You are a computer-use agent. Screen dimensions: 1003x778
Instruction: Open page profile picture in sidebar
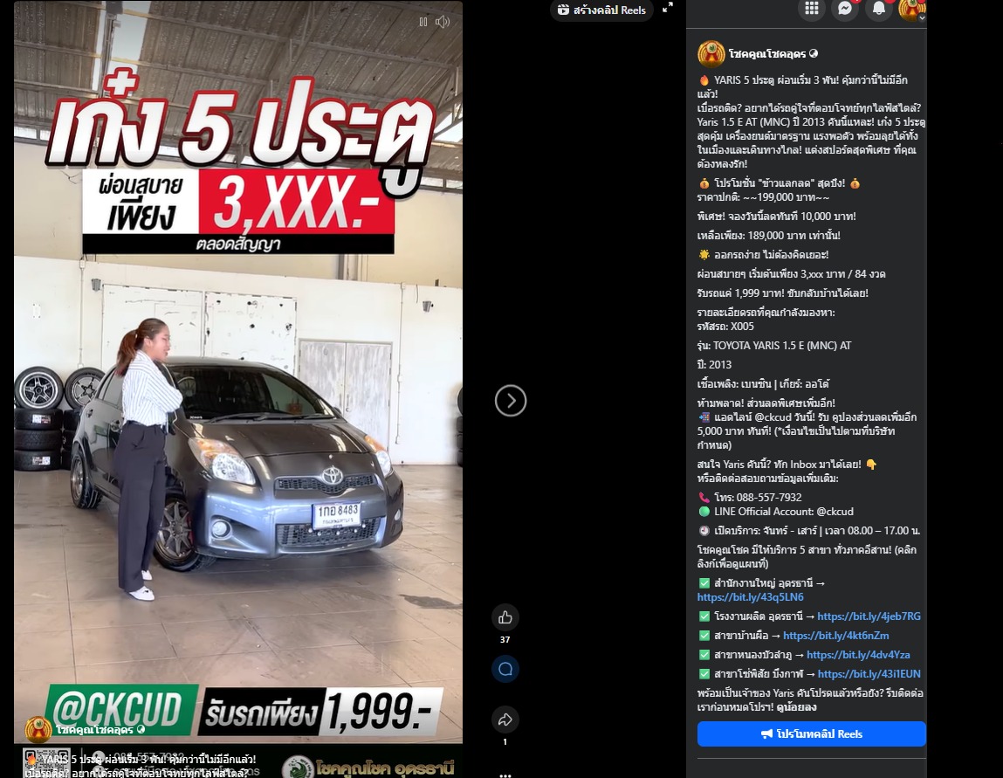(711, 54)
